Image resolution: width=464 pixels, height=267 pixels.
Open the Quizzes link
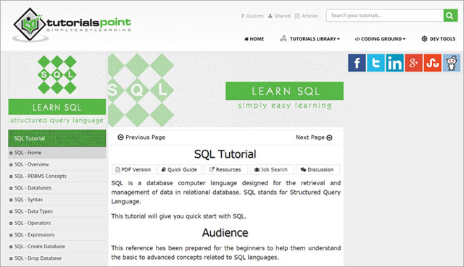point(252,16)
